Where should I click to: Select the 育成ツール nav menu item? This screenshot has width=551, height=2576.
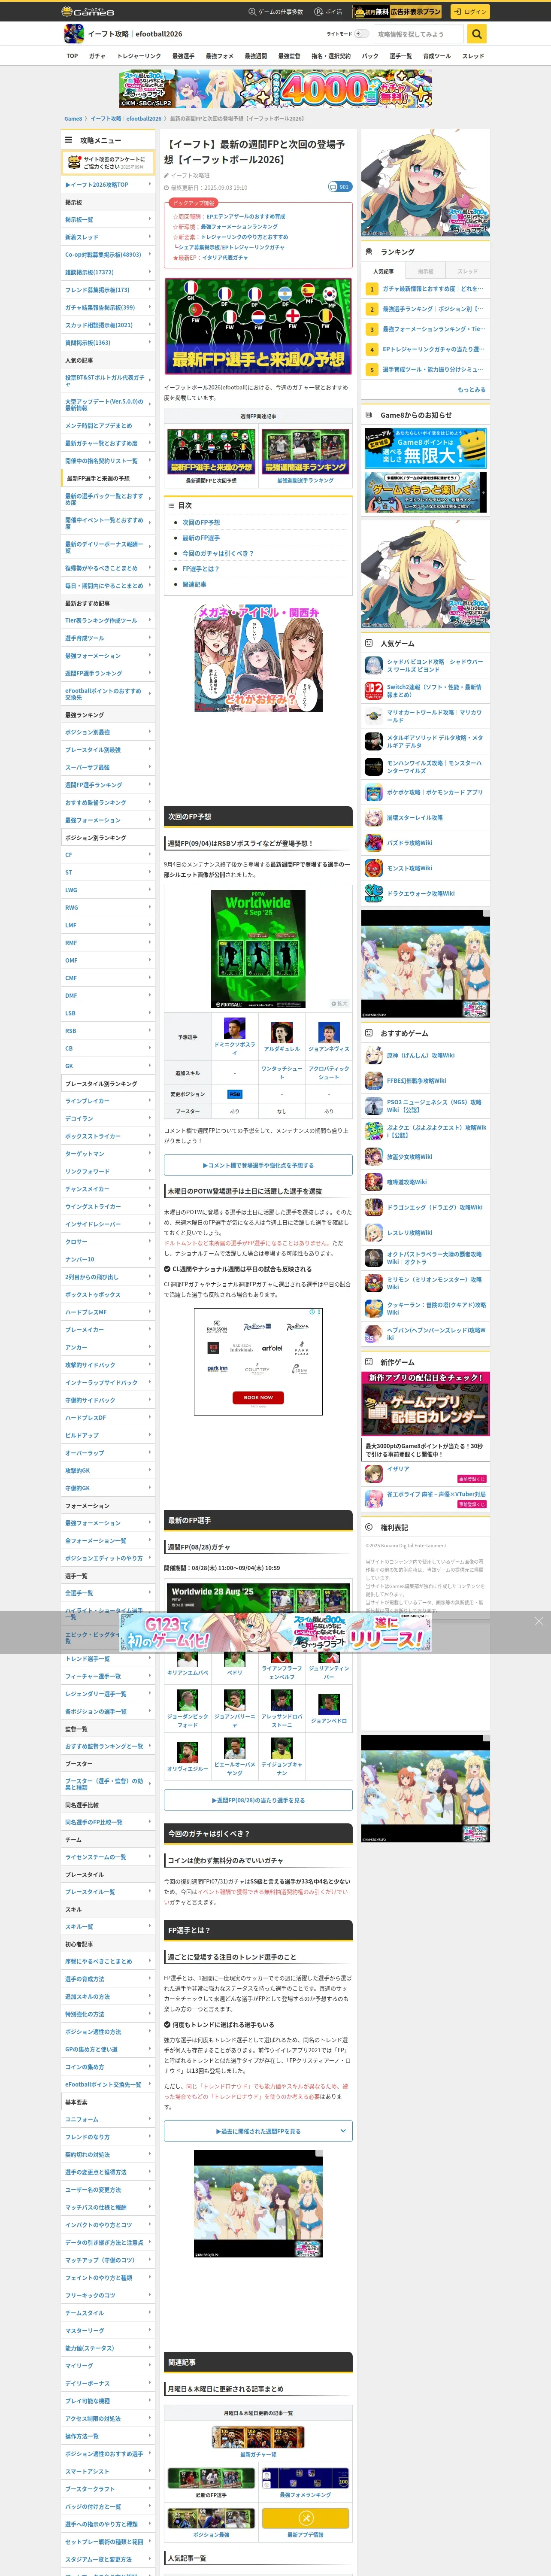[437, 56]
